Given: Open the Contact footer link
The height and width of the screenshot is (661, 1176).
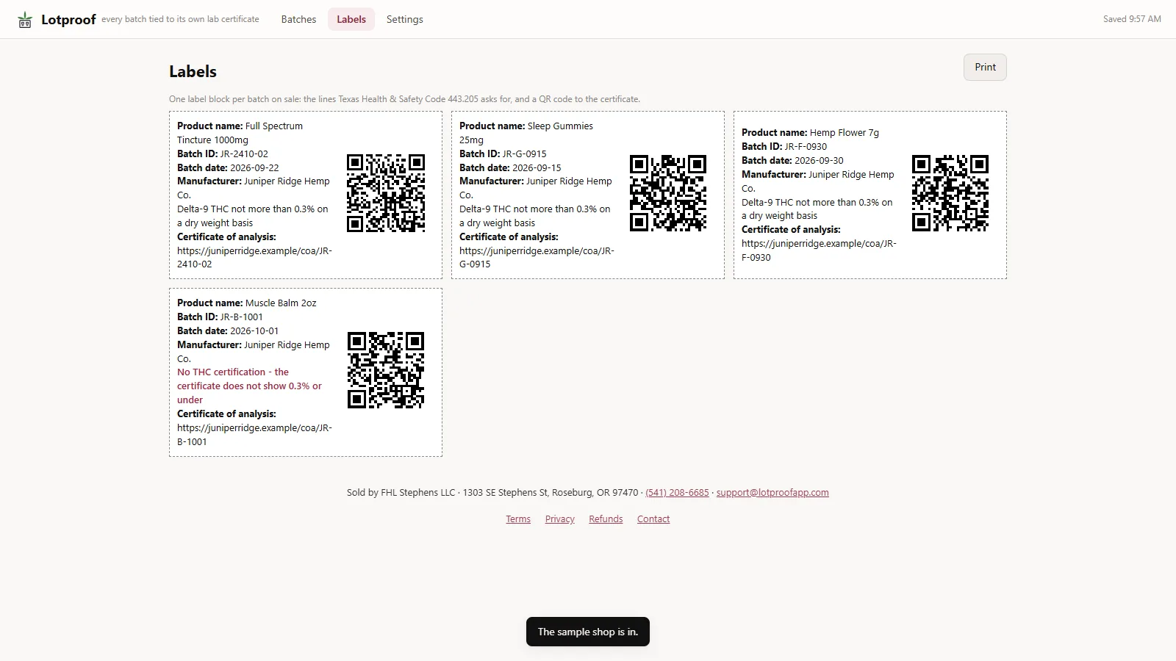Looking at the screenshot, I should coord(653,519).
